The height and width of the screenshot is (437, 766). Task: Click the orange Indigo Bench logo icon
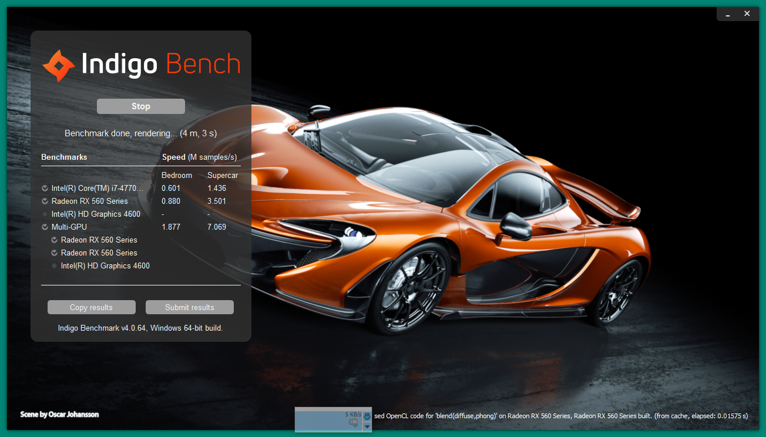click(59, 65)
